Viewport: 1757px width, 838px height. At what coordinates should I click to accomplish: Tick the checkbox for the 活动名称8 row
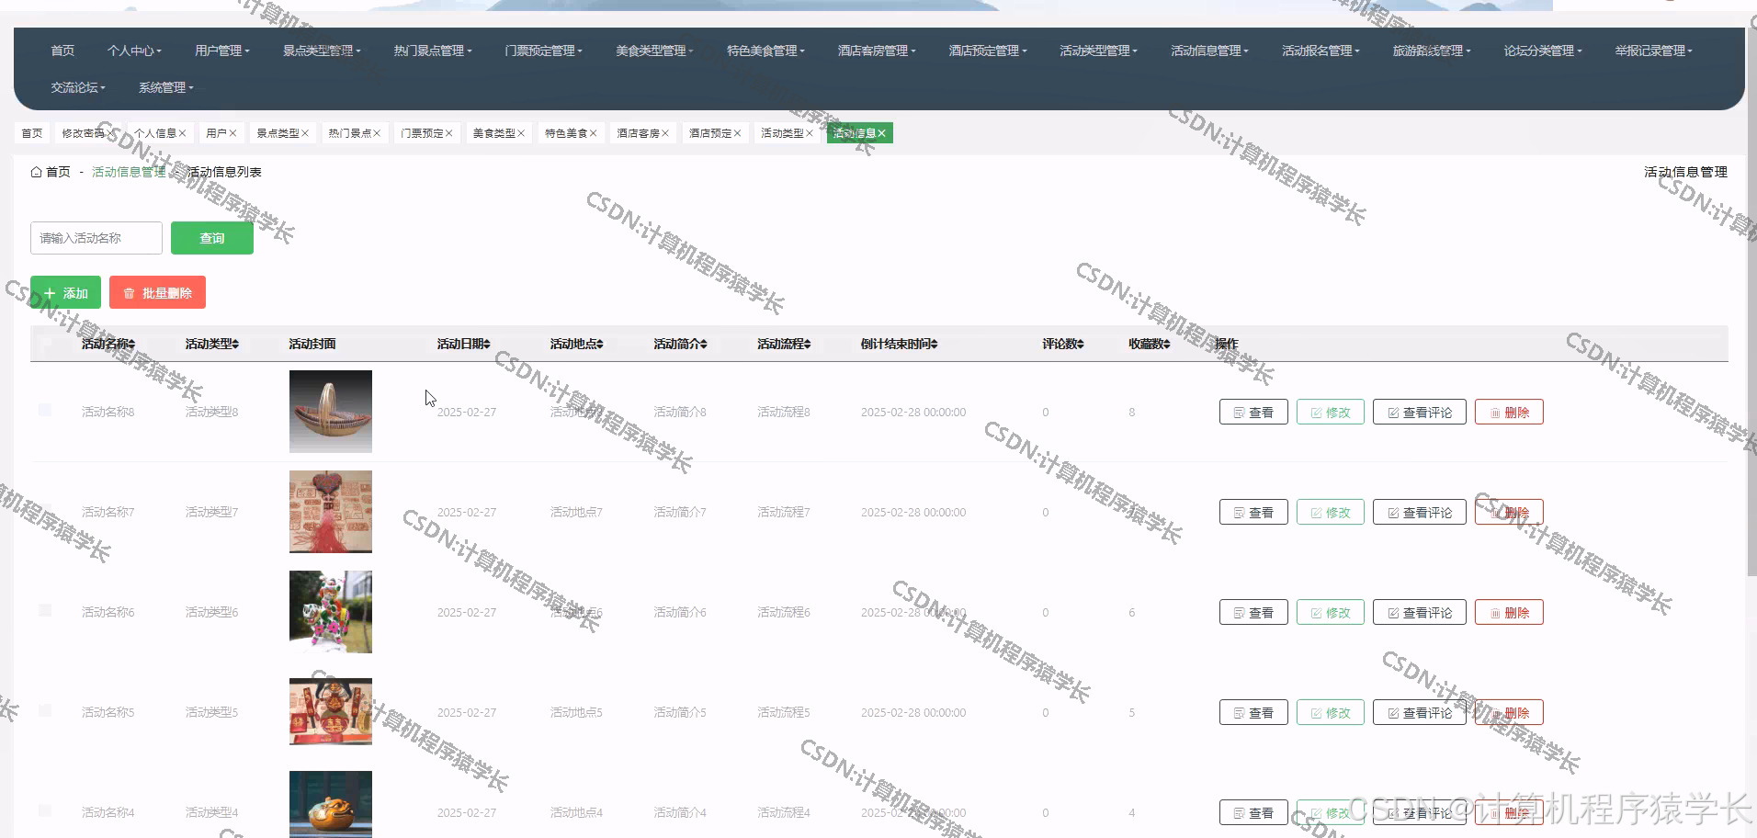[x=45, y=410]
